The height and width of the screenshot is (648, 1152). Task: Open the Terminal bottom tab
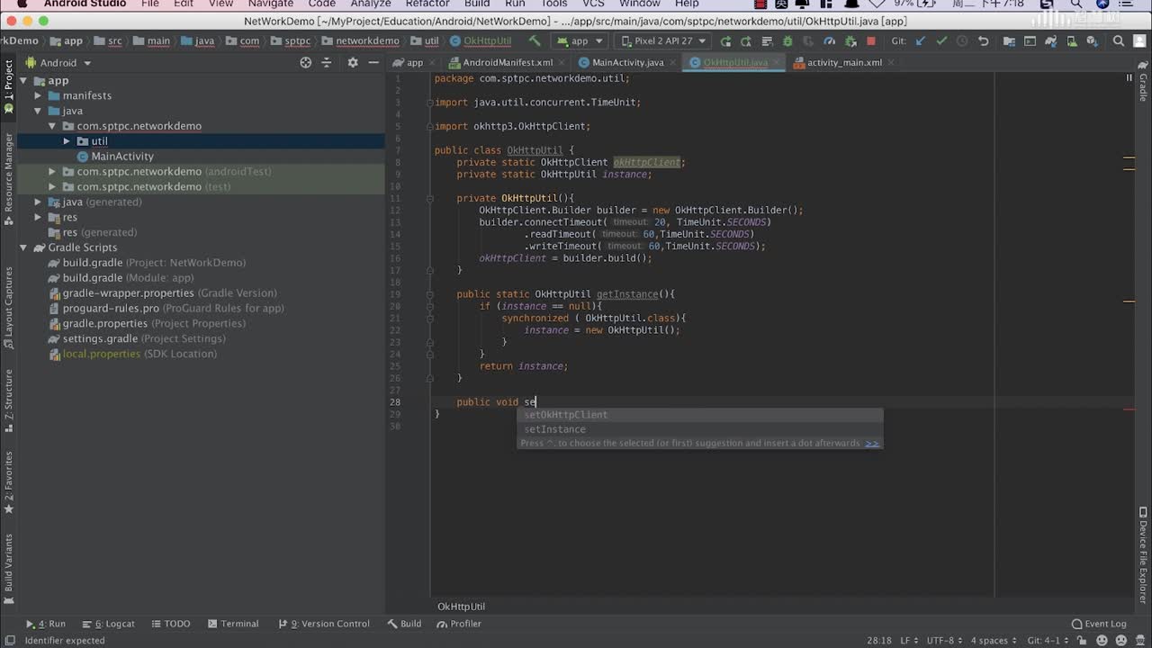(232, 624)
